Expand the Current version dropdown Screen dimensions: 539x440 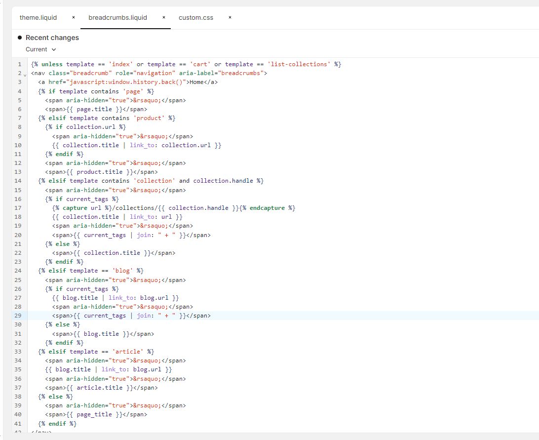coord(41,49)
